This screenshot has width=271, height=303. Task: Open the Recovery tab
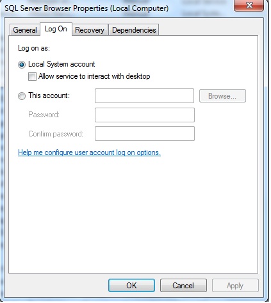pos(90,30)
